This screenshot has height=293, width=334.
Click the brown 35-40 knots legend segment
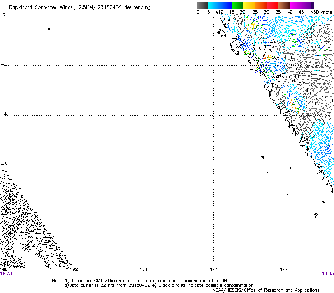(284, 5)
